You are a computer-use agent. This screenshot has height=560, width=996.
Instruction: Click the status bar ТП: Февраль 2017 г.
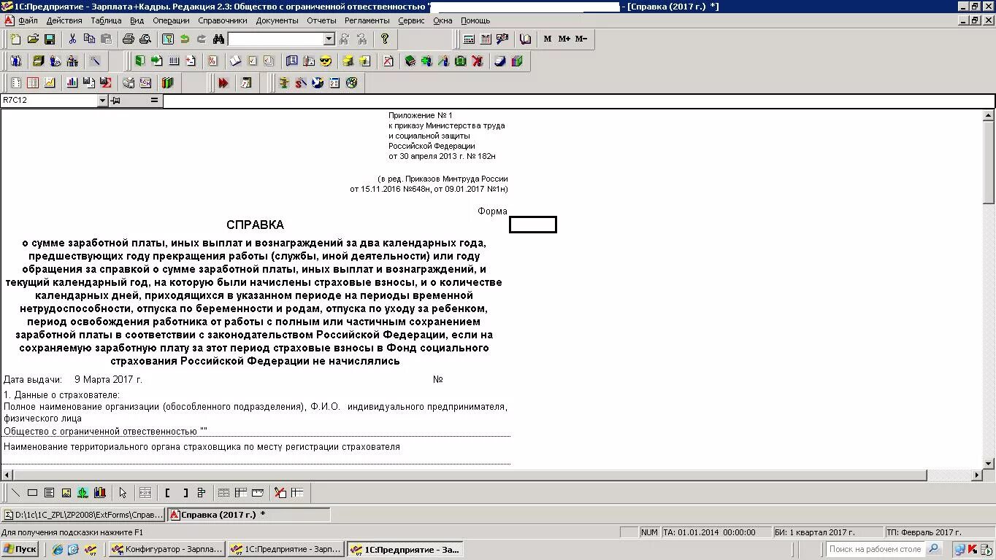click(939, 532)
